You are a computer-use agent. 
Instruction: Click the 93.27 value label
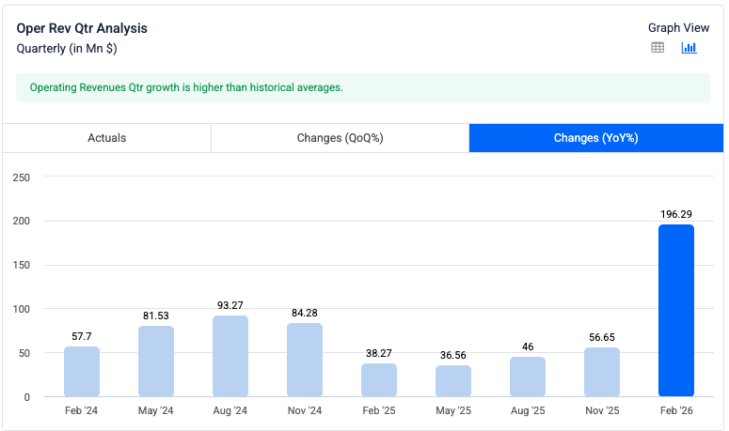230,305
